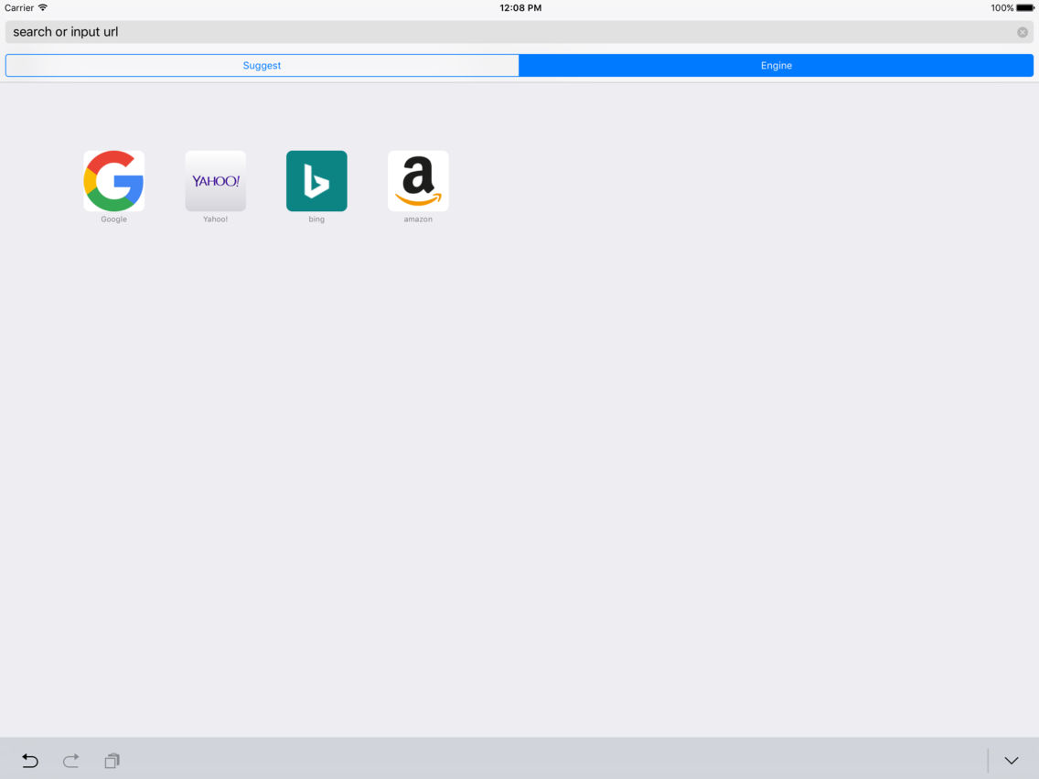Tap the redo arrow in the bottom toolbar
1039x779 pixels.
(71, 761)
